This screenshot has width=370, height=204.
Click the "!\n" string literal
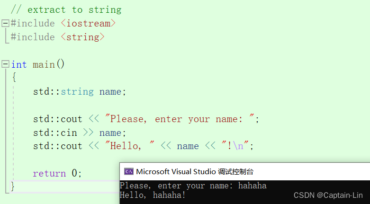click(235, 146)
